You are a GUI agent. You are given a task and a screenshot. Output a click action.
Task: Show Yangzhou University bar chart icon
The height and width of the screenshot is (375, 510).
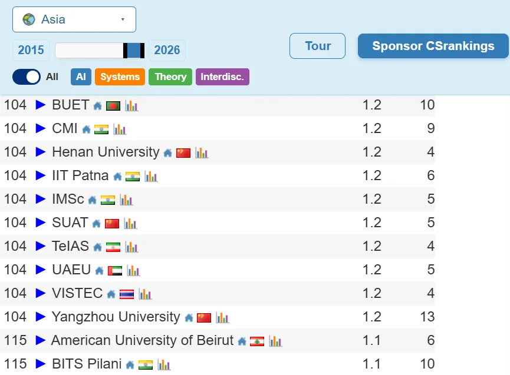pyautogui.click(x=222, y=317)
